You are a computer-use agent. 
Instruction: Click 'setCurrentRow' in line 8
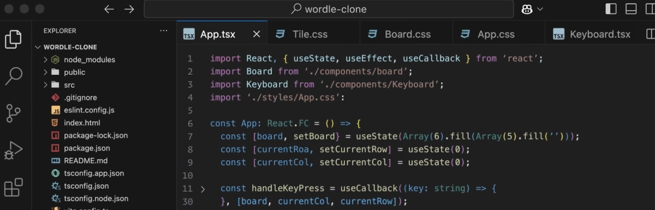[x=353, y=149]
